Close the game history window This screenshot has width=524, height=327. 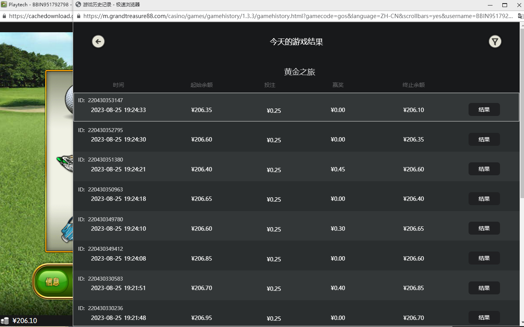click(x=518, y=5)
